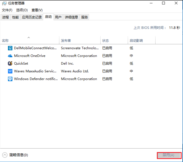Select the Waves MaxxAudio Servic... row name

click(x=35, y=71)
